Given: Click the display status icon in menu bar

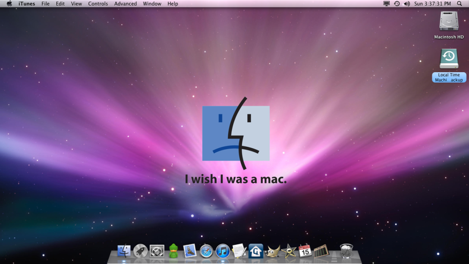Looking at the screenshot, I should (386, 4).
